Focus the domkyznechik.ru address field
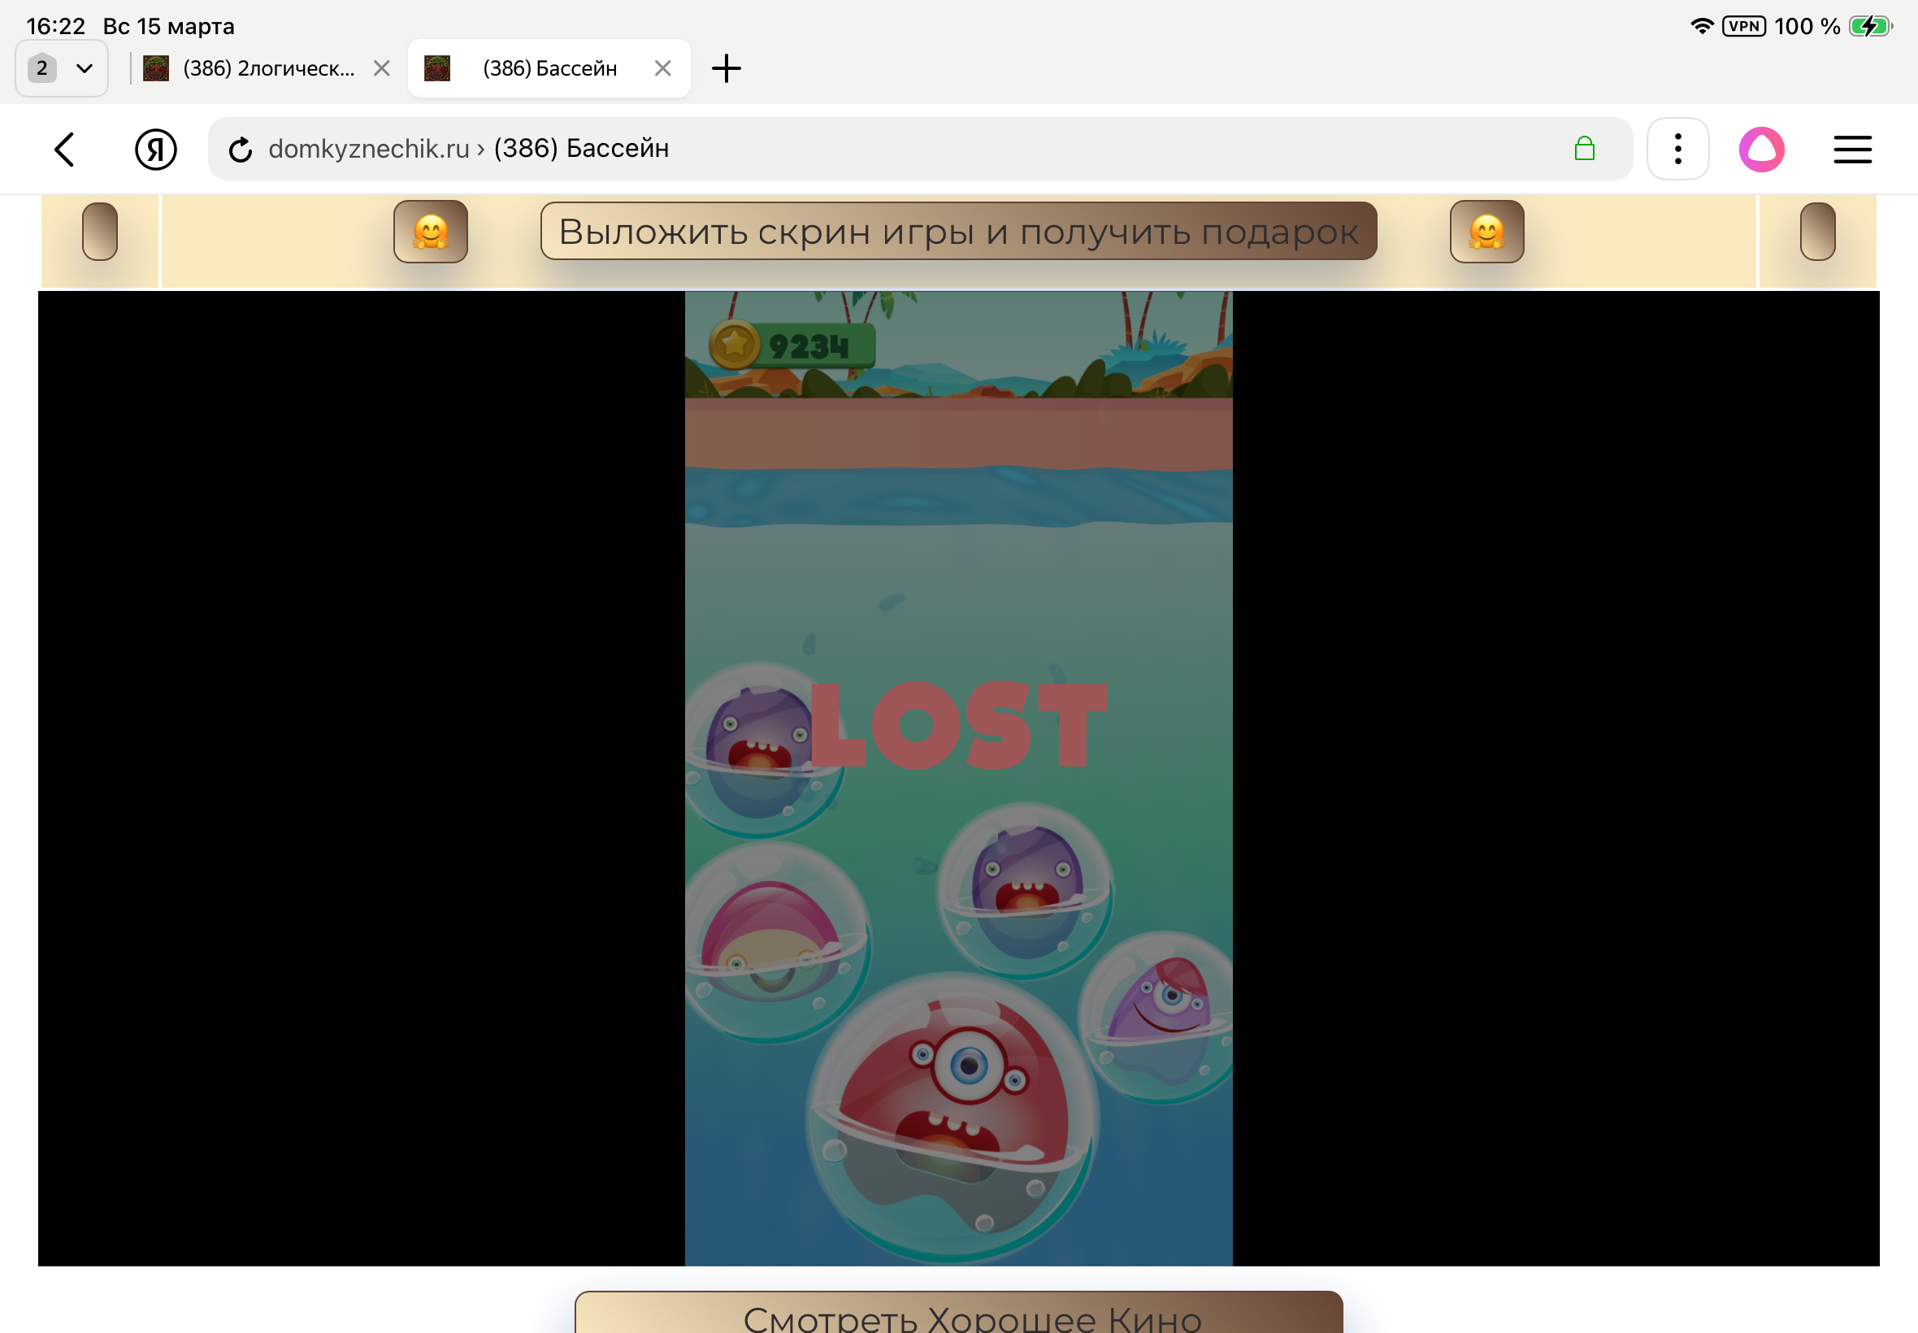 pos(835,150)
